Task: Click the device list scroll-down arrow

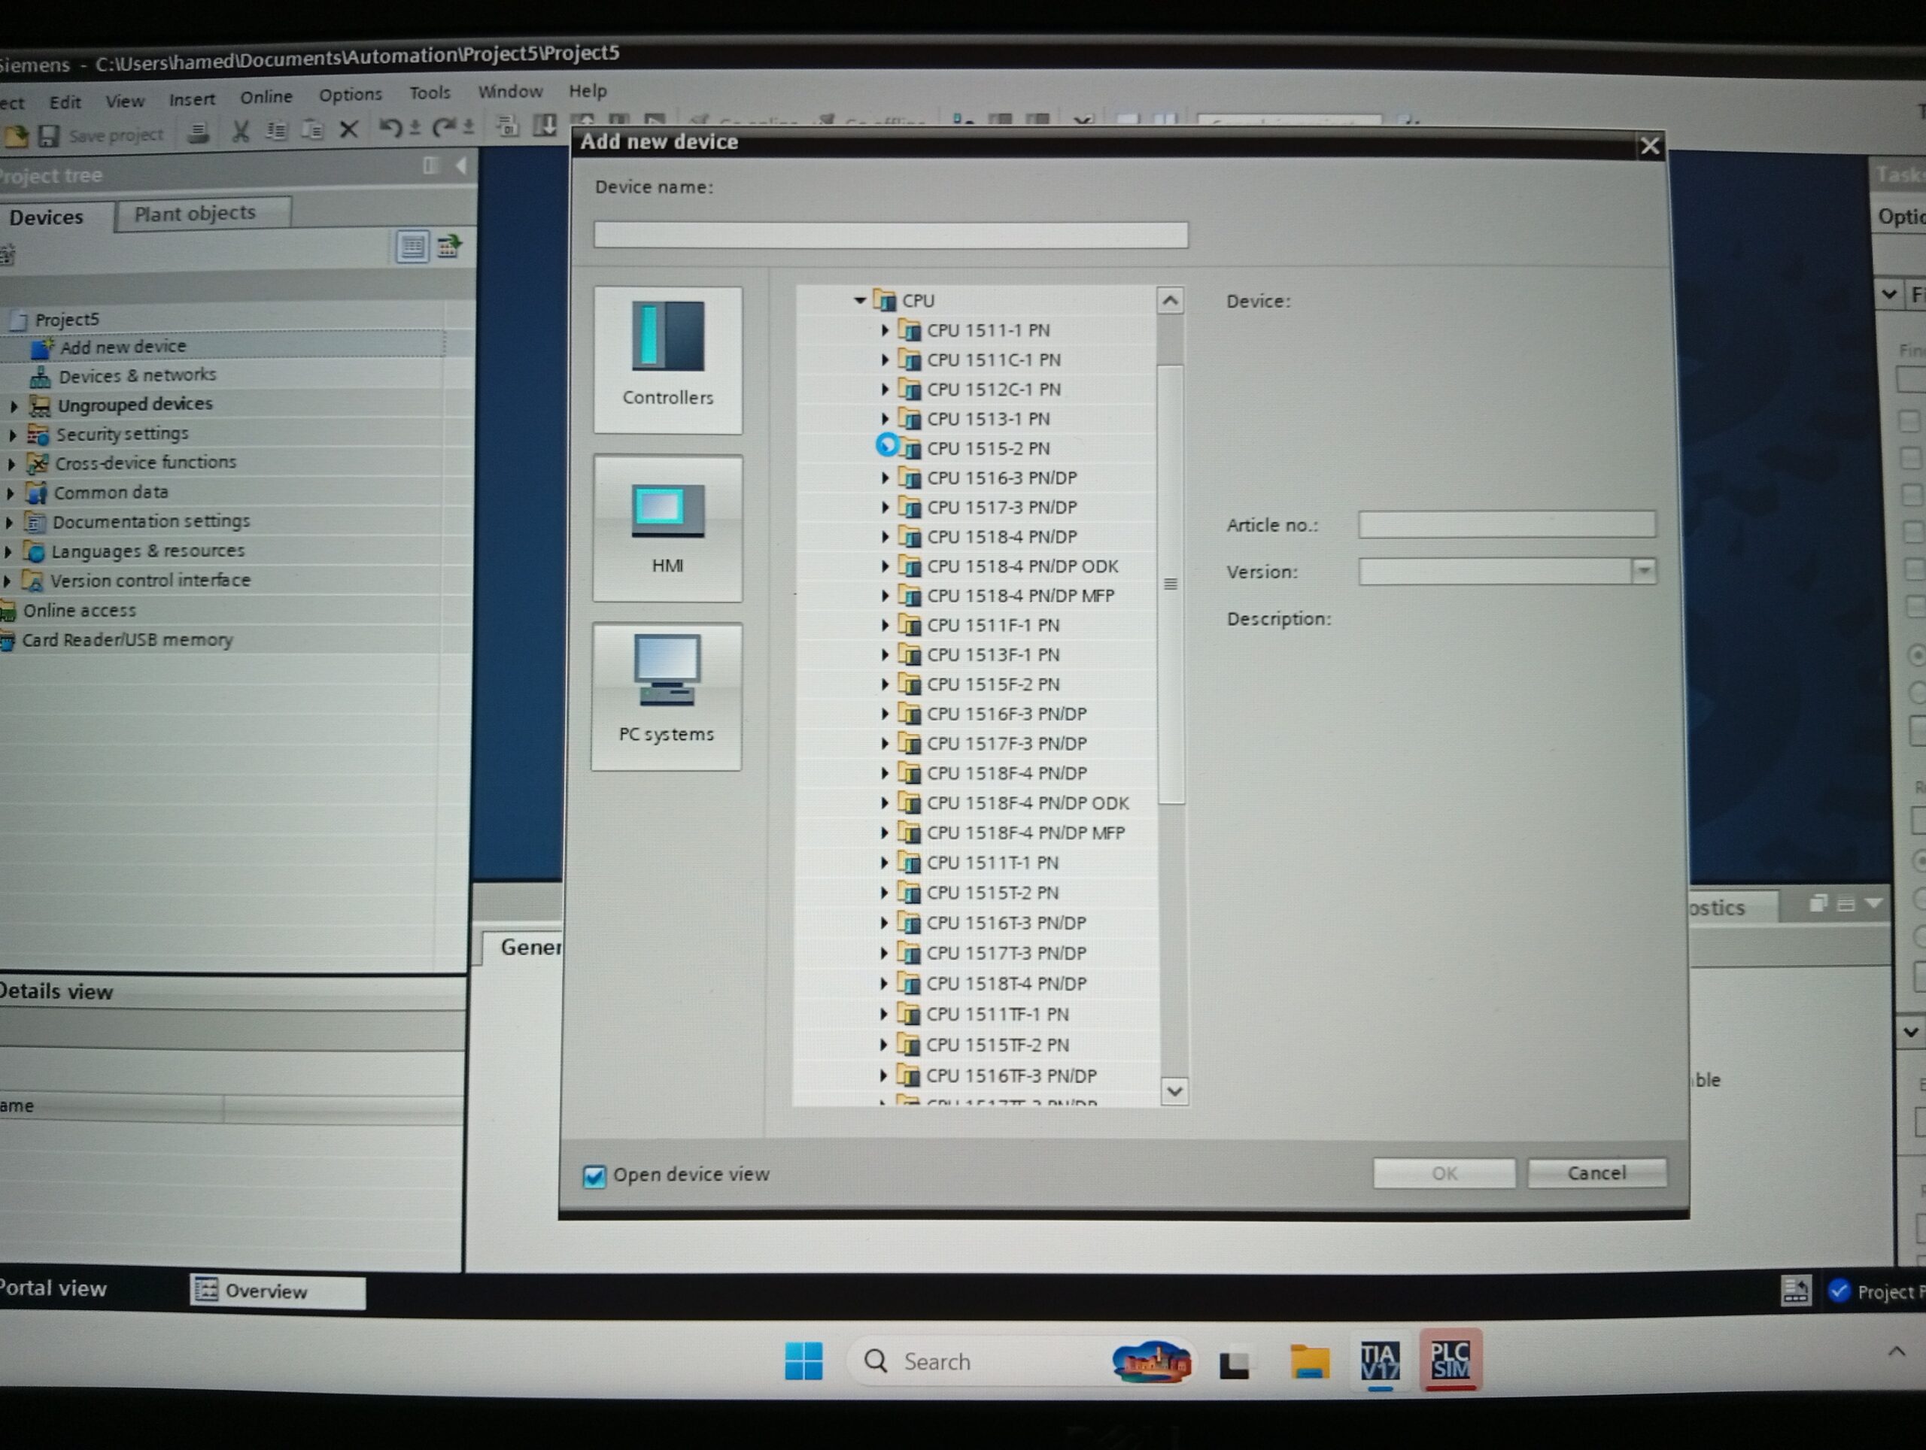Action: click(x=1174, y=1091)
